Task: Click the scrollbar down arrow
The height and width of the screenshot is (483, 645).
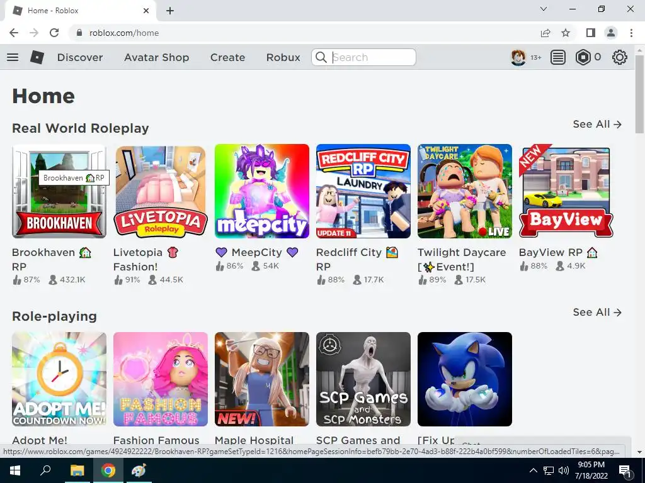Action: coord(640,452)
